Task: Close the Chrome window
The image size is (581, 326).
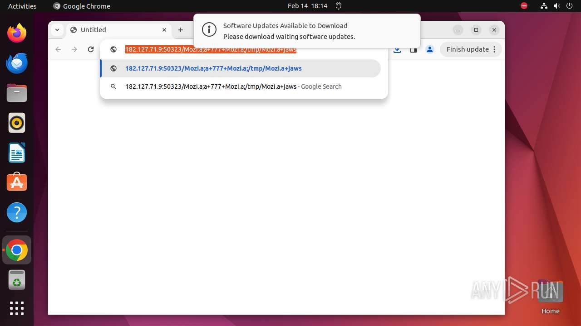Action: click(494, 30)
